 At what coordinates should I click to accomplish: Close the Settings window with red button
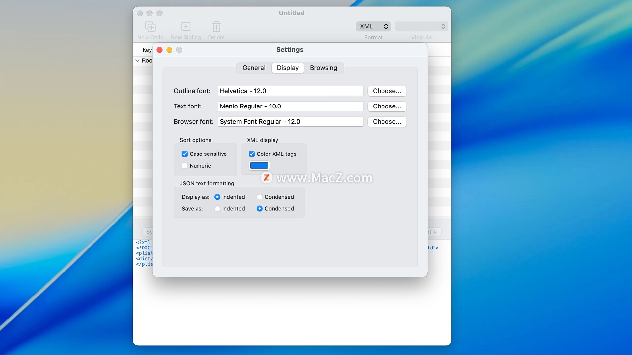pos(160,50)
